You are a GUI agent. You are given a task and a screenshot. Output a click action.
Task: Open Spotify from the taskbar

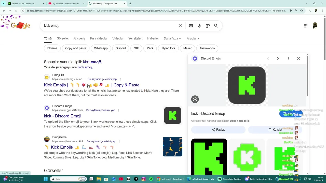click(151, 179)
